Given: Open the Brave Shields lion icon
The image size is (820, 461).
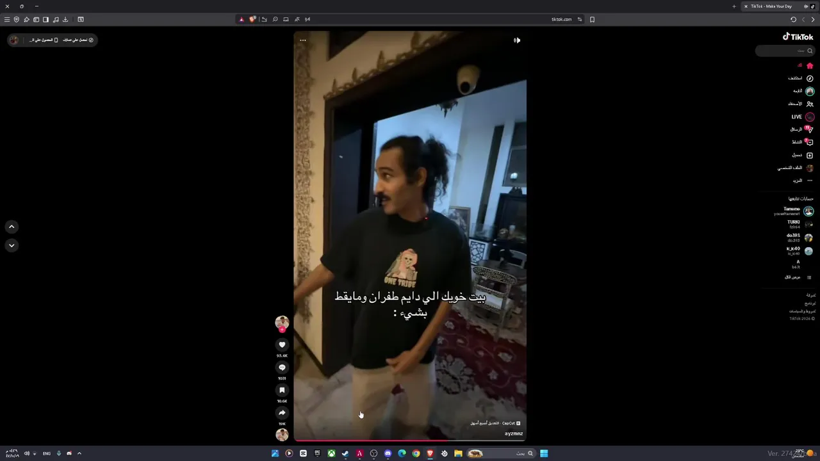Looking at the screenshot, I should [252, 19].
